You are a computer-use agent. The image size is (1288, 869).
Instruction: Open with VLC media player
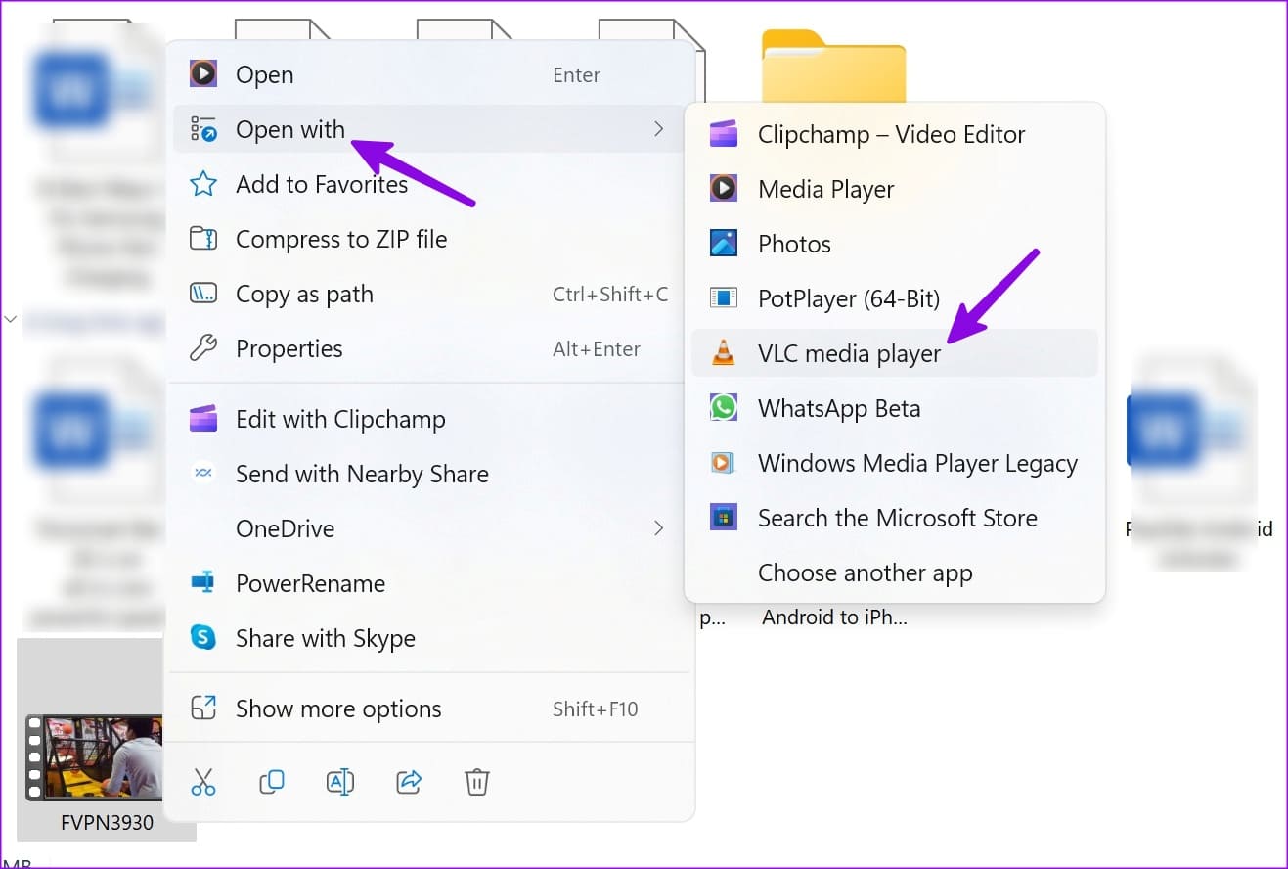coord(895,353)
